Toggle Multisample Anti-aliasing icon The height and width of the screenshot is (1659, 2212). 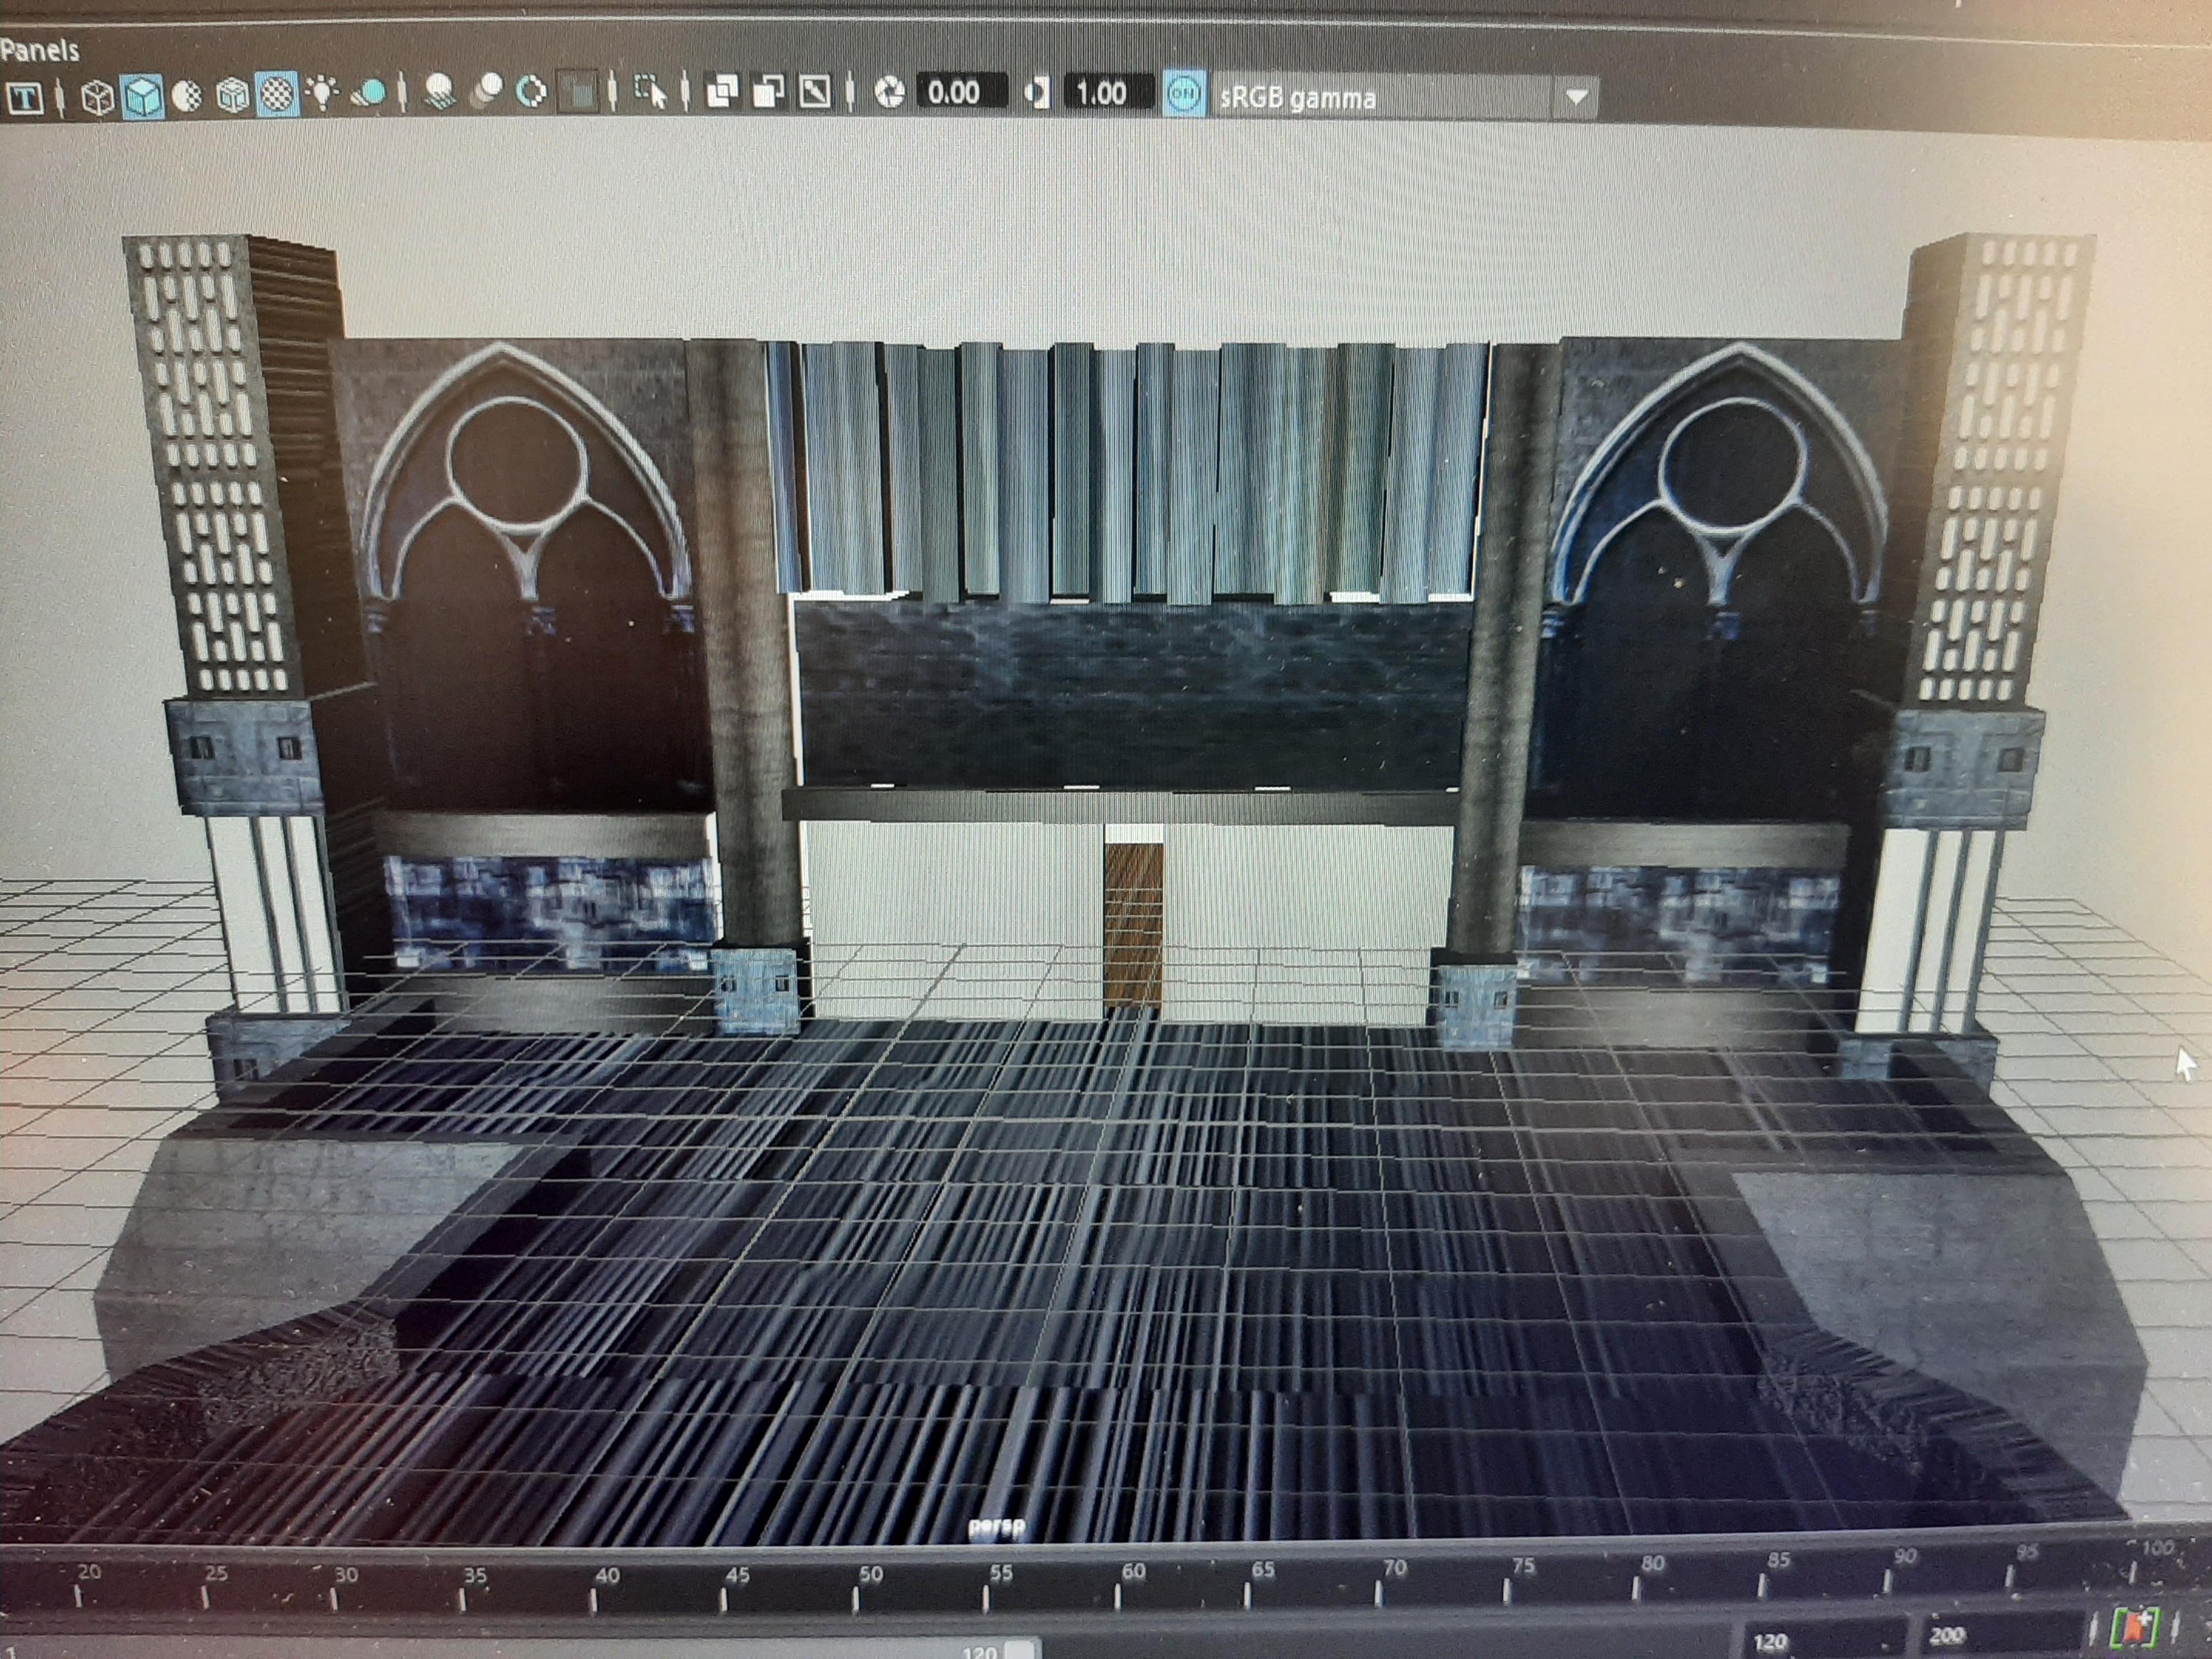[532, 92]
